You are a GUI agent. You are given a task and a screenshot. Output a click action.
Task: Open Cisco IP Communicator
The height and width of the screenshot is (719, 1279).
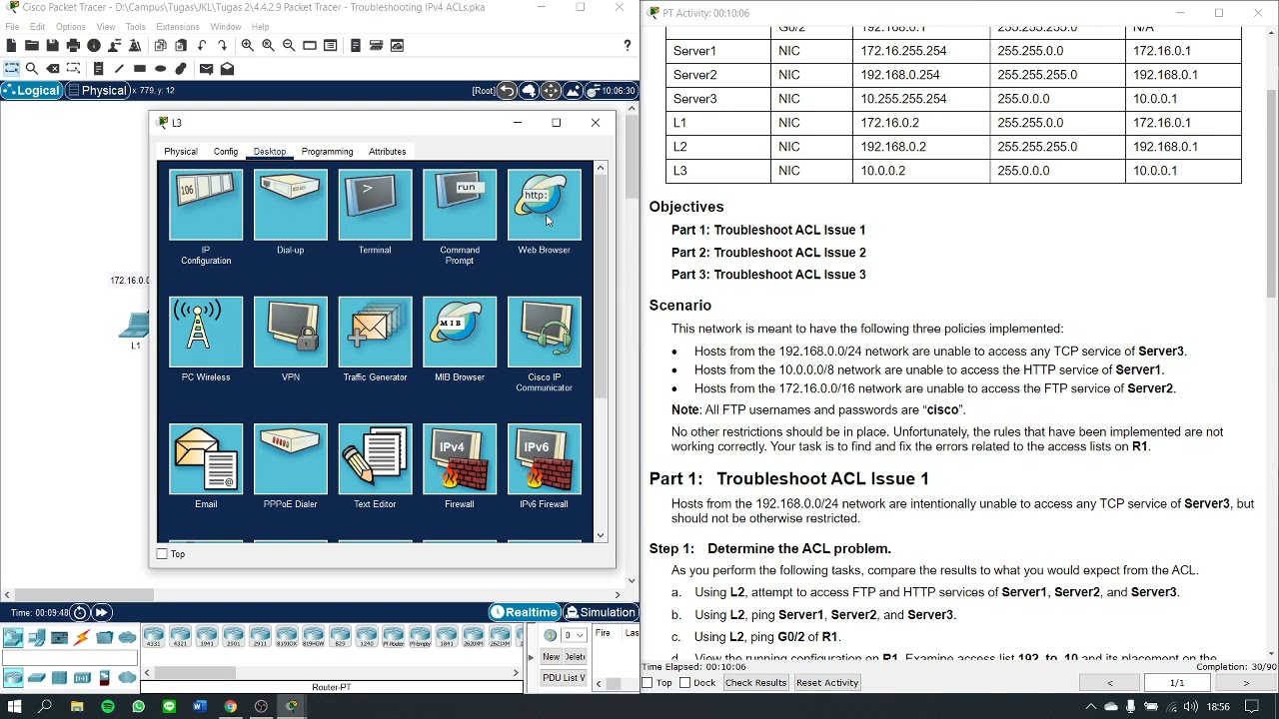[544, 333]
